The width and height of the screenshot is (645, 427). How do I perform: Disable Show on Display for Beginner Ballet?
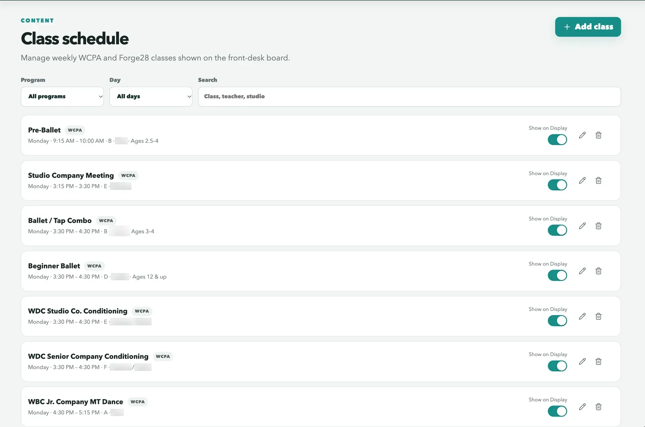pos(557,275)
